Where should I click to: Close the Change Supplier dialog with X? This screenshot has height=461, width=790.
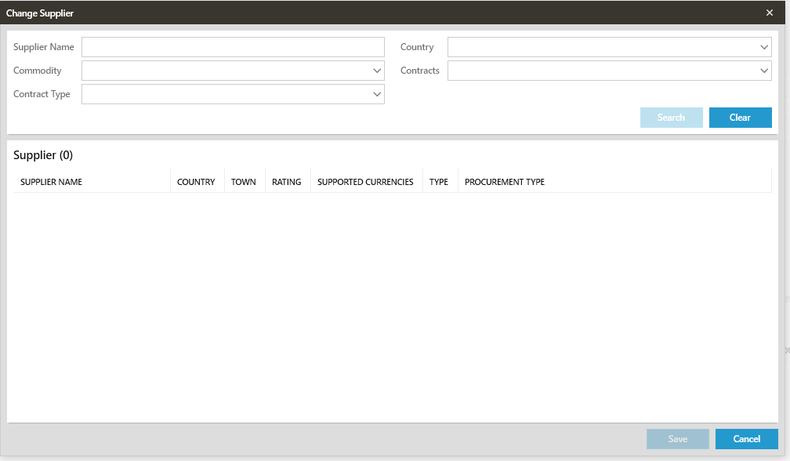pyautogui.click(x=769, y=13)
